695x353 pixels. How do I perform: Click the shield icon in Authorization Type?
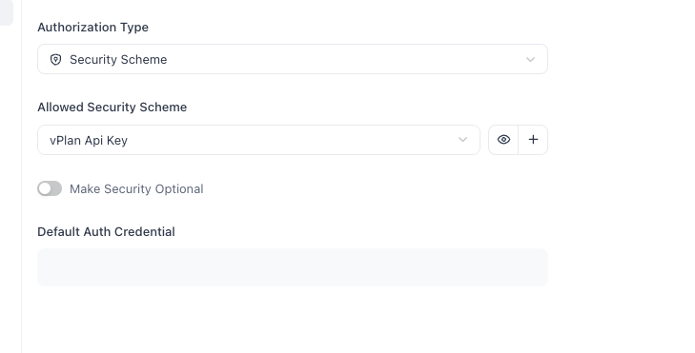(55, 59)
